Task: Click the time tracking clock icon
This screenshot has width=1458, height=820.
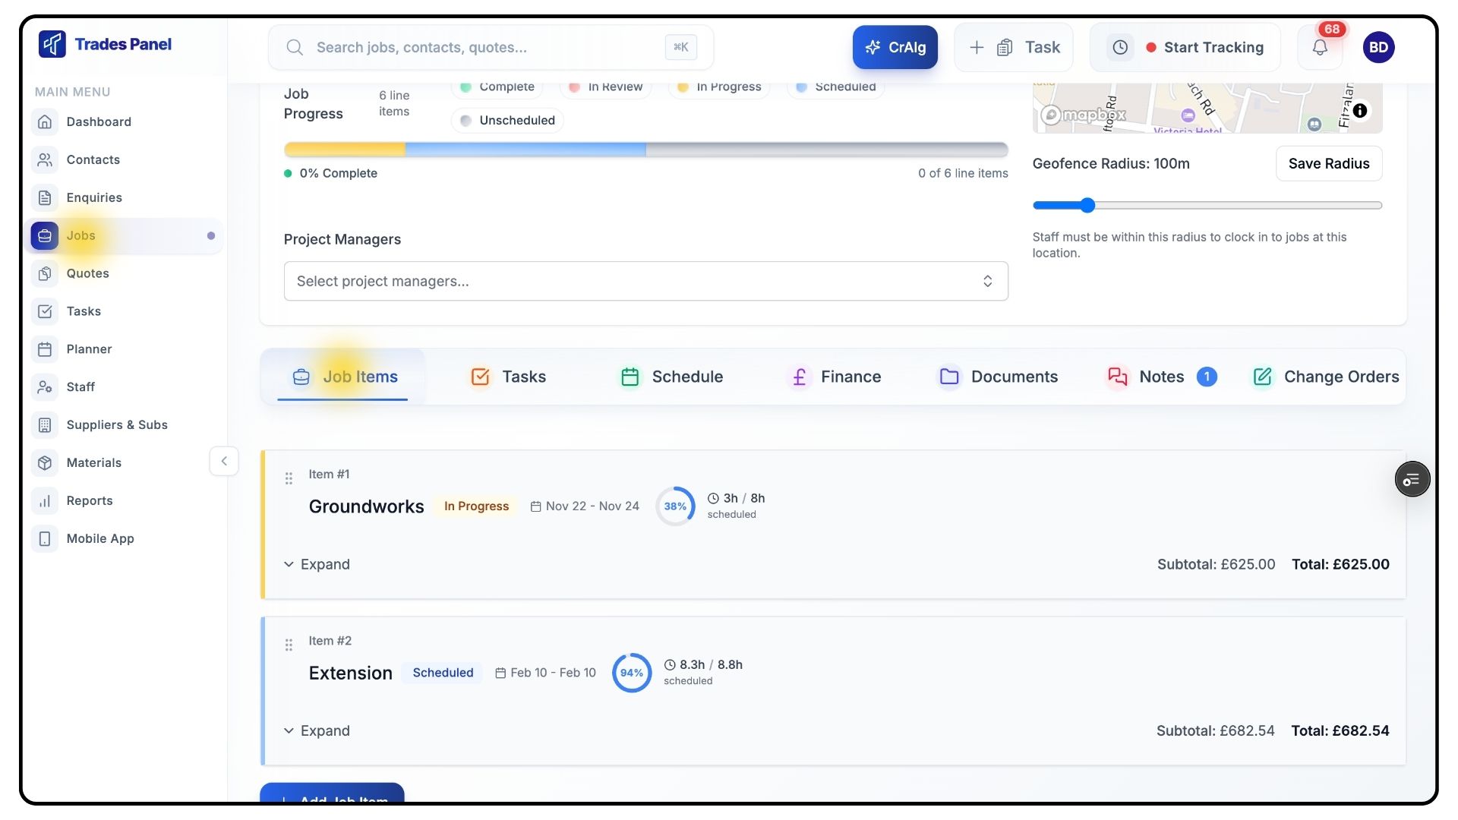Action: (1120, 47)
